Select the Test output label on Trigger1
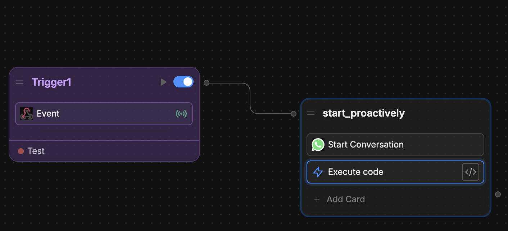Image resolution: width=508 pixels, height=231 pixels. 36,151
